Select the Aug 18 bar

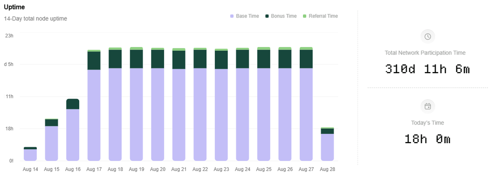click(115, 104)
